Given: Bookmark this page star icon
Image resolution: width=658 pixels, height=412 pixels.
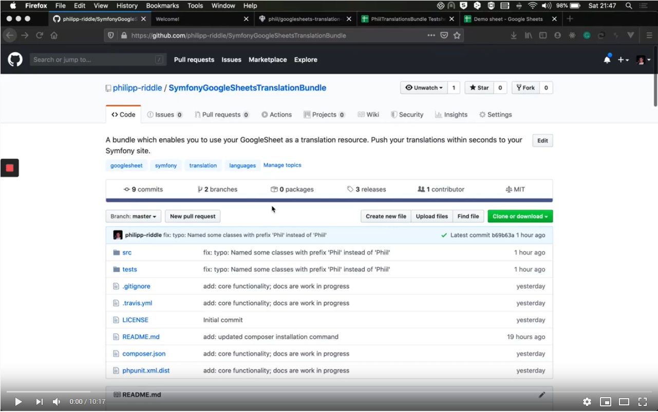Looking at the screenshot, I should [457, 35].
